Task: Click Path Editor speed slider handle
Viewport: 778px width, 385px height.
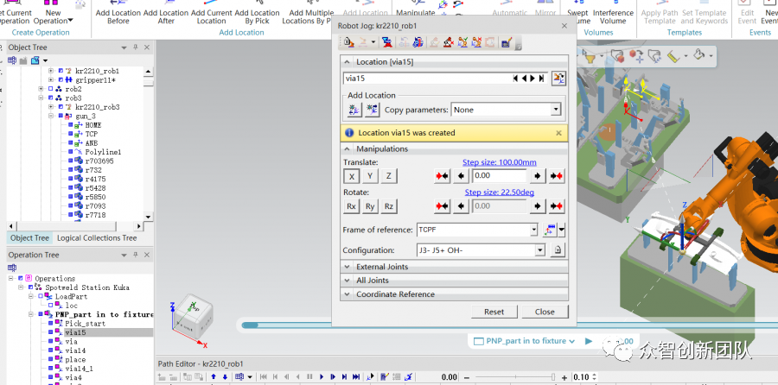Action: [554, 377]
